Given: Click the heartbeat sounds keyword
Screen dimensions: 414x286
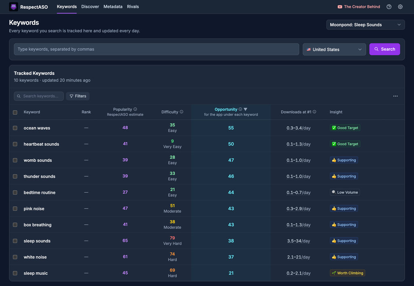Looking at the screenshot, I should (42, 144).
